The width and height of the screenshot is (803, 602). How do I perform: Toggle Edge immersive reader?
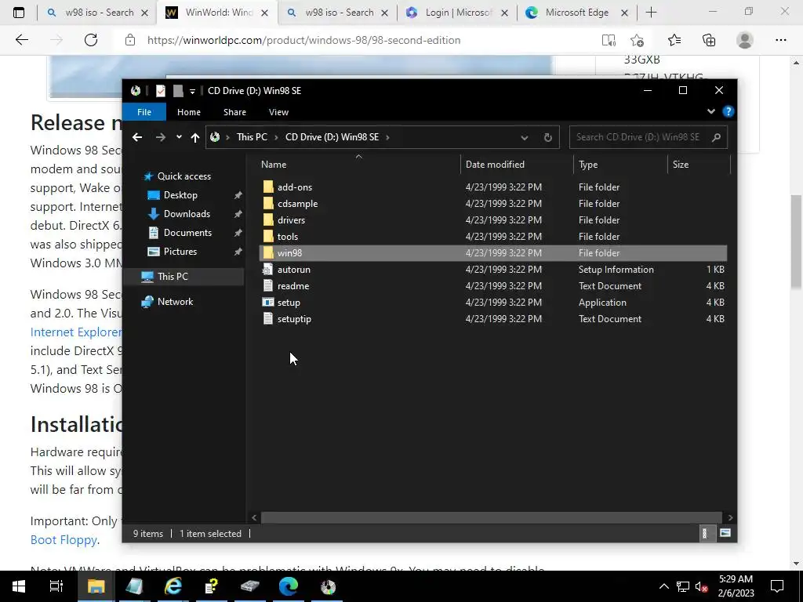(609, 40)
